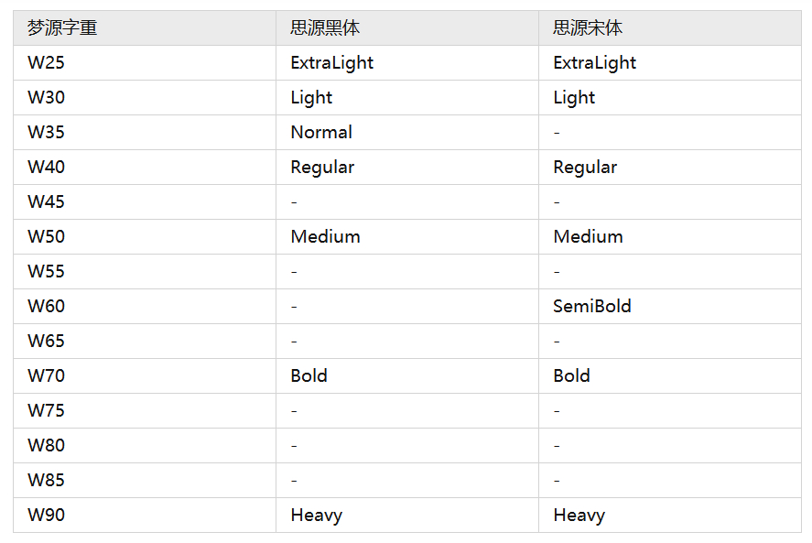
Task: Click Heavy in the 思源宋体 column
Action: tap(579, 516)
